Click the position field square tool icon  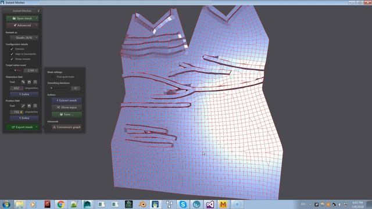pyautogui.click(x=35, y=106)
